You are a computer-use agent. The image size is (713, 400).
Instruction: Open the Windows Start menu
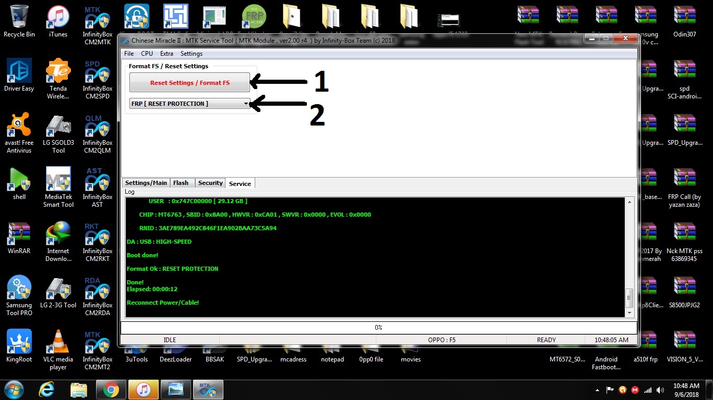[13, 390]
